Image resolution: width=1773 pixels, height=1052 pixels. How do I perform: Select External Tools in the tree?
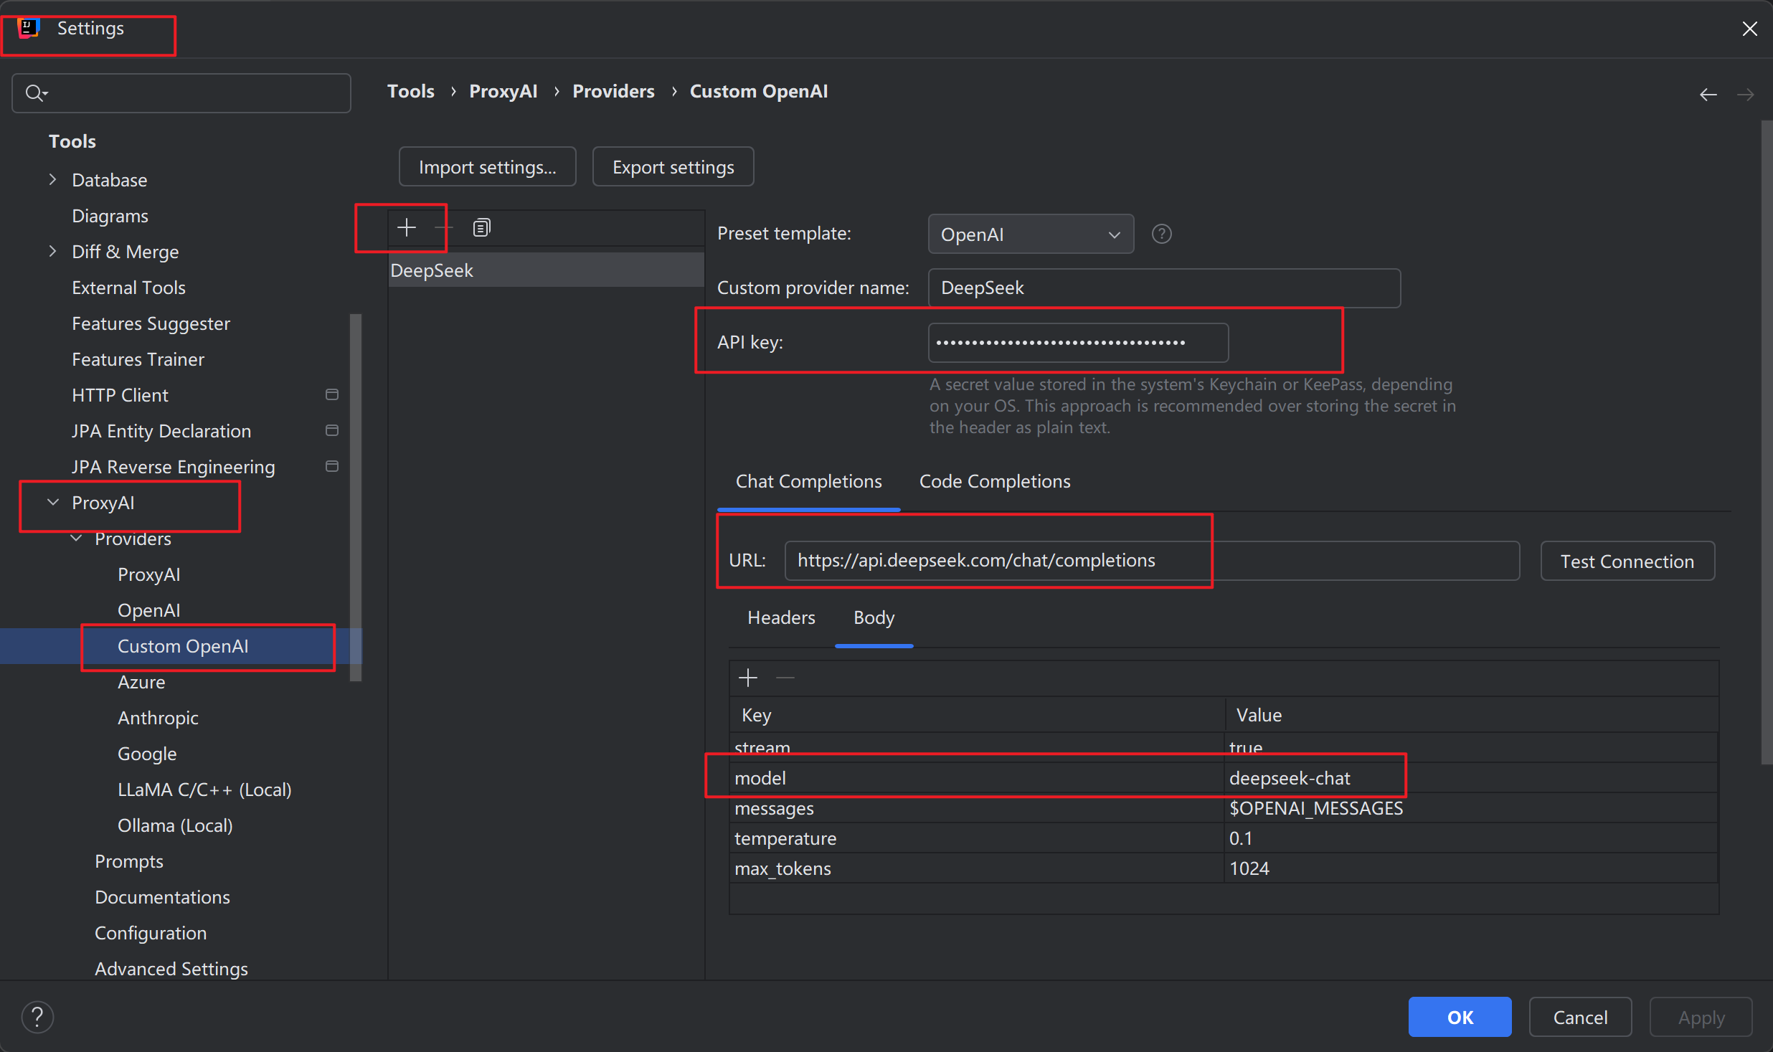pyautogui.click(x=128, y=288)
